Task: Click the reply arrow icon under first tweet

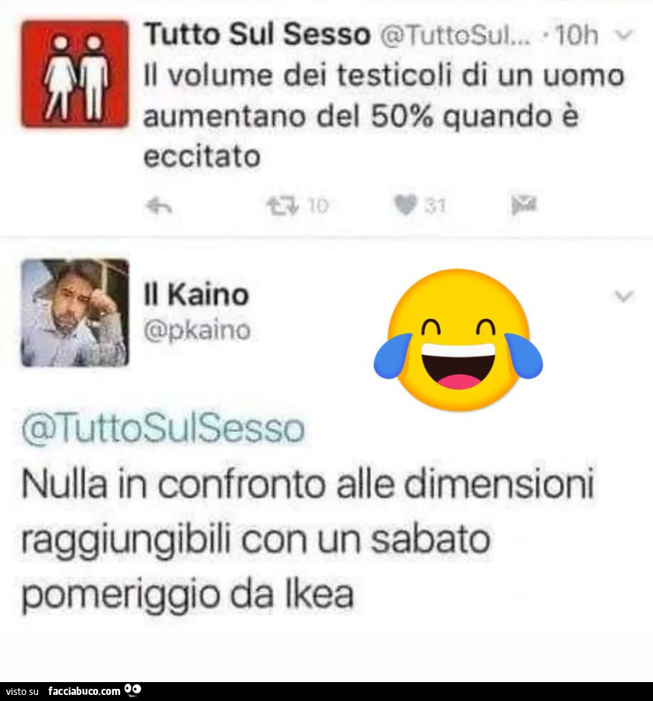Action: pos(159,206)
